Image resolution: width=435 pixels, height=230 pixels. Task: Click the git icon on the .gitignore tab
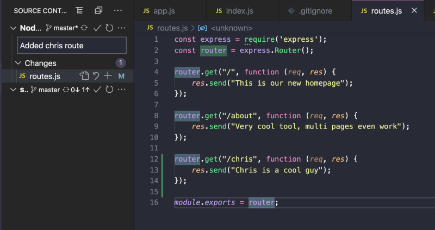(x=291, y=10)
